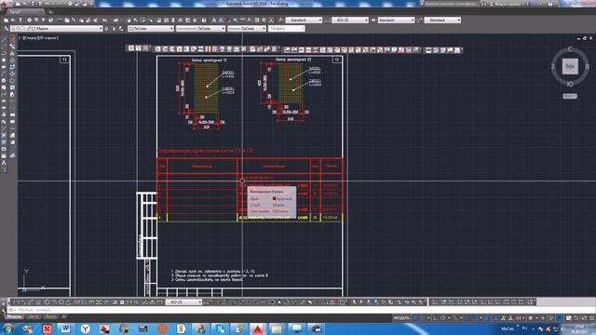Click ViewCube compass letter С
Image resolution: width=596 pixels, height=335 pixels.
570,49
